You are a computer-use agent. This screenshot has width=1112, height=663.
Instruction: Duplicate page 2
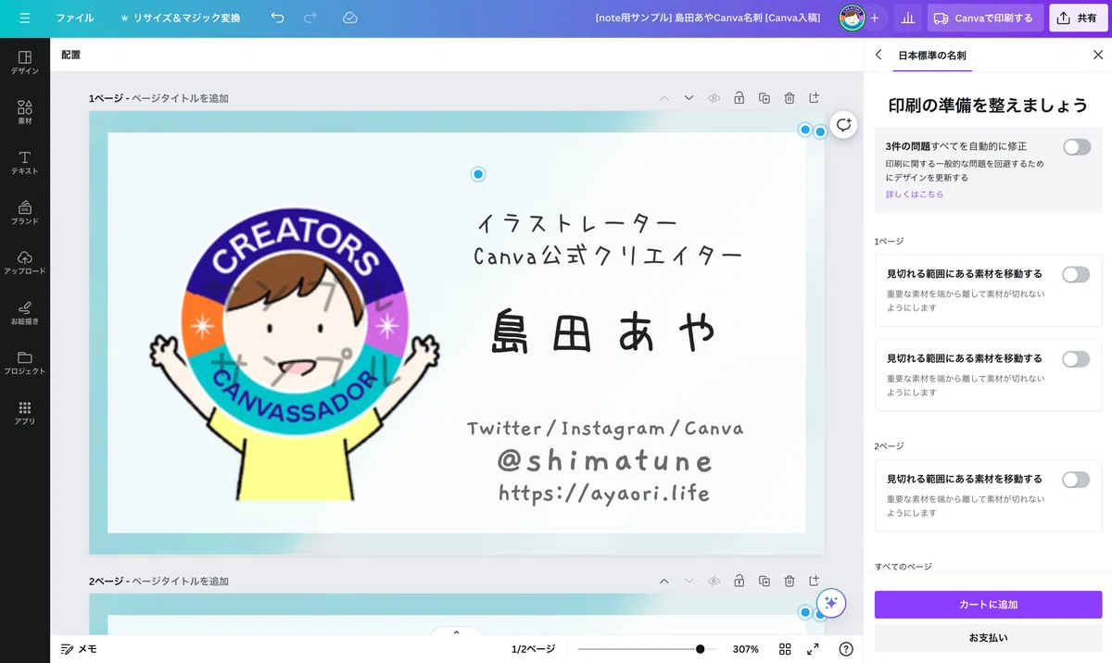pos(764,582)
